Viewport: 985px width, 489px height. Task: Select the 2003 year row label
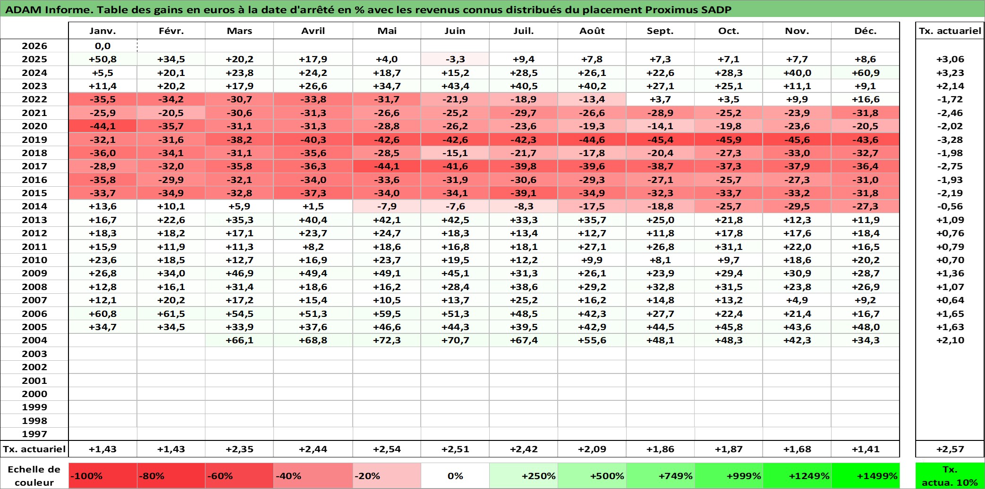coord(34,354)
